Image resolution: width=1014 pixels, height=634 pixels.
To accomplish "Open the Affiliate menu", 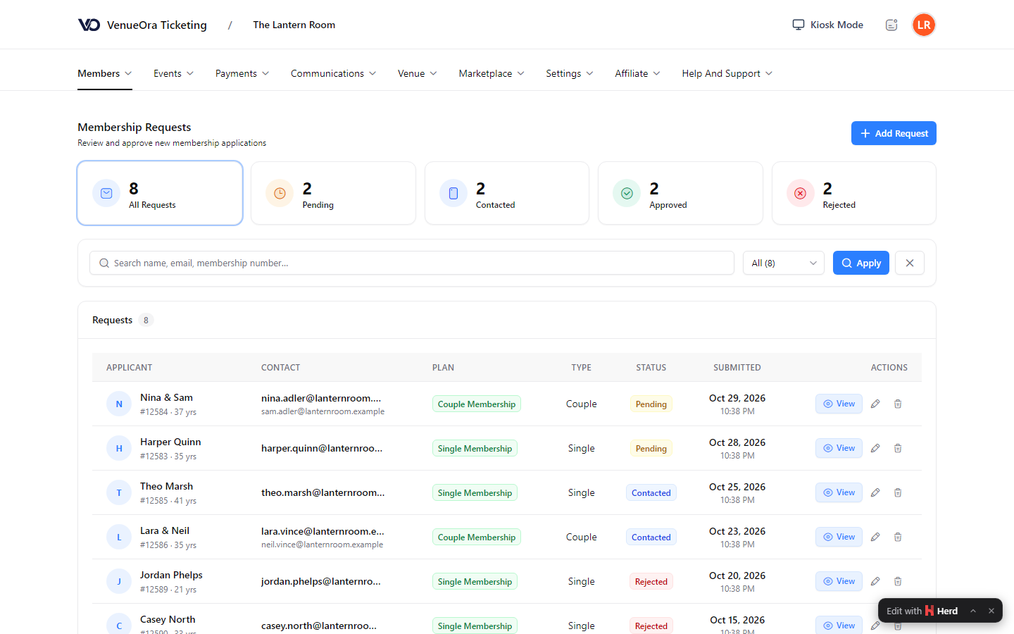I will coord(638,73).
